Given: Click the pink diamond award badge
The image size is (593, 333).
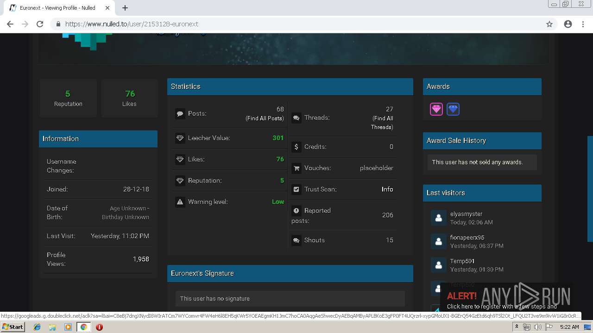Looking at the screenshot, I should (x=436, y=109).
